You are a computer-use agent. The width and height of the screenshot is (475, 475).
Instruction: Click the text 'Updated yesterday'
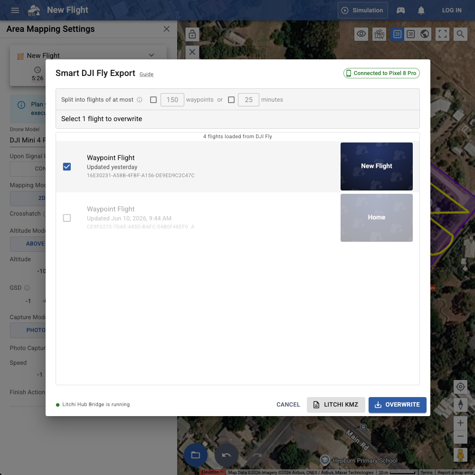pos(112,167)
